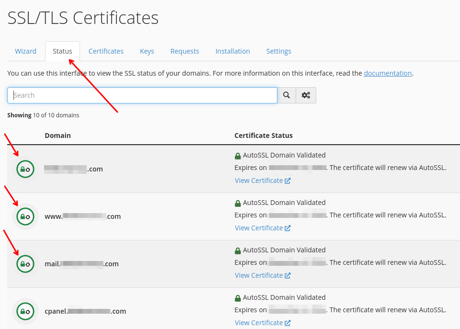
Task: Click the AutoSSL lock icon for the www domain
Action: point(25,216)
